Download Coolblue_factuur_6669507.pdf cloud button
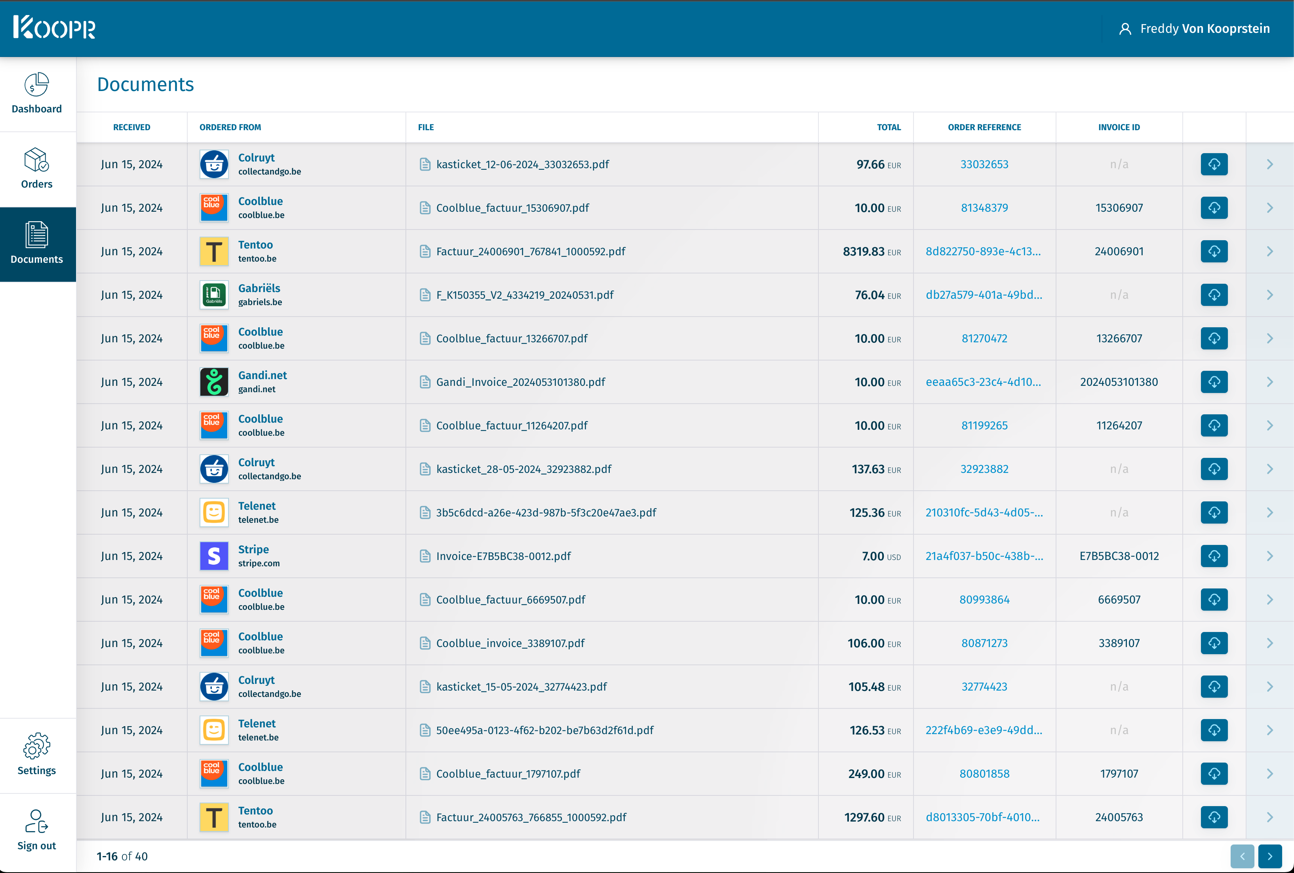The height and width of the screenshot is (873, 1294). [1214, 599]
